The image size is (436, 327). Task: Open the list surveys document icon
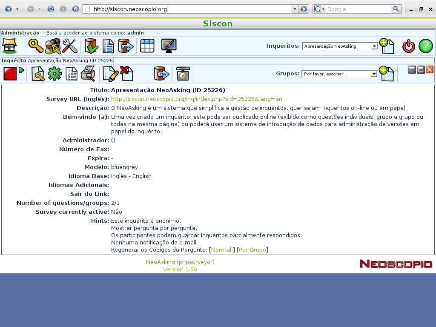108,46
